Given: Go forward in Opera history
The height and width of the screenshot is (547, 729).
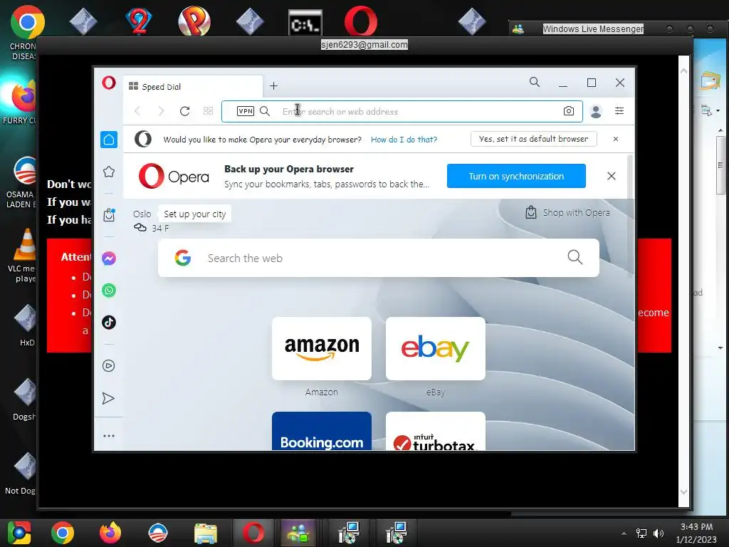Looking at the screenshot, I should pos(161,111).
